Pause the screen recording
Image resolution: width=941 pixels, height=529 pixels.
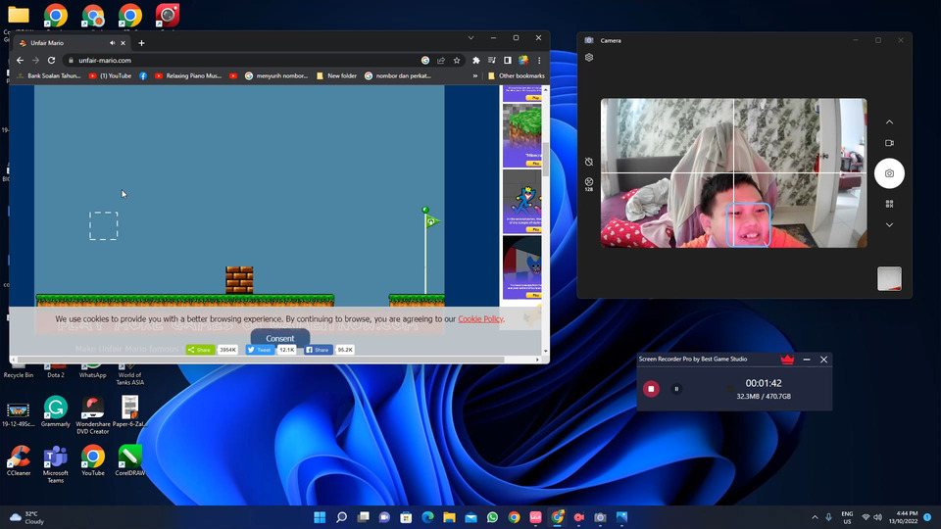[676, 389]
